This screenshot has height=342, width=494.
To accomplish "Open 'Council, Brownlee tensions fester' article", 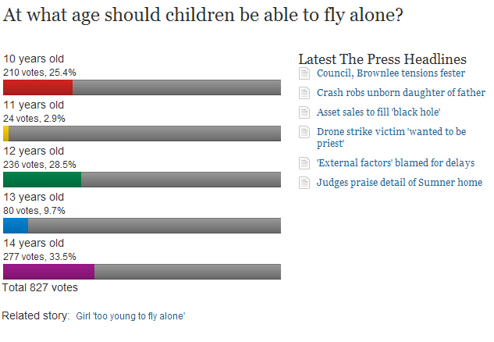I will coord(390,73).
